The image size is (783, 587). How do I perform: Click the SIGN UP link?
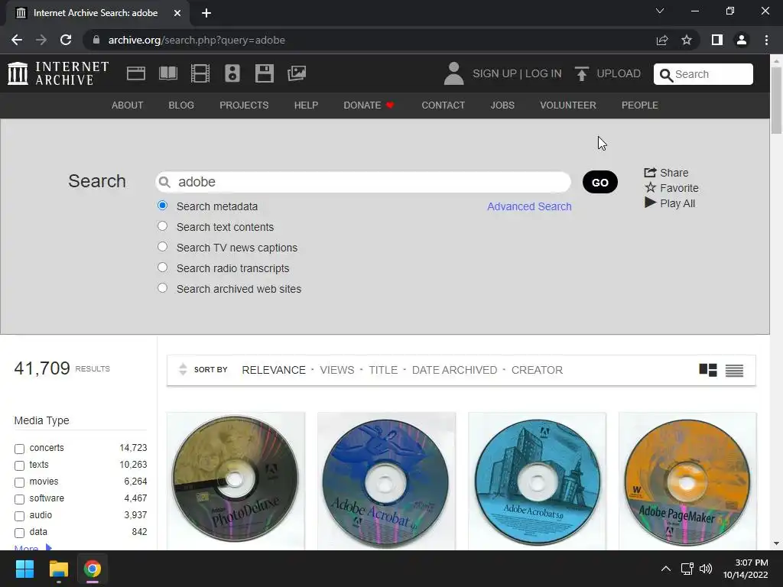pos(495,73)
